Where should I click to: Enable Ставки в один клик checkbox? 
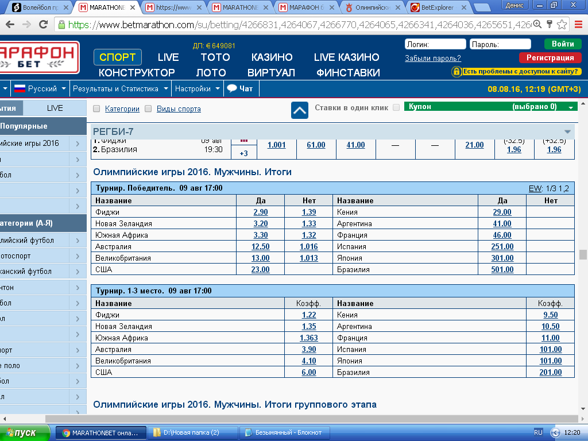pos(396,107)
